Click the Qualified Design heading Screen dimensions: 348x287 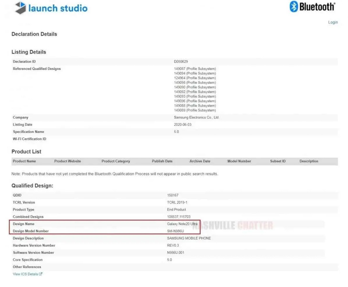pos(33,186)
